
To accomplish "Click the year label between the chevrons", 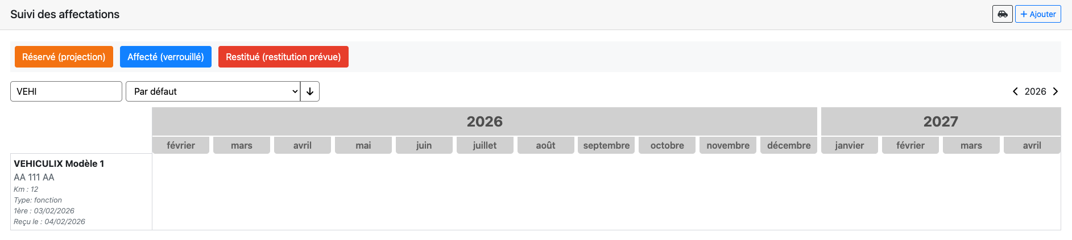I will coord(1035,91).
